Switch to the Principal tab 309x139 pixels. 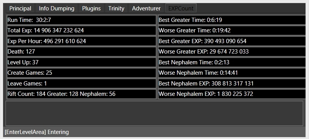[x=20, y=8]
